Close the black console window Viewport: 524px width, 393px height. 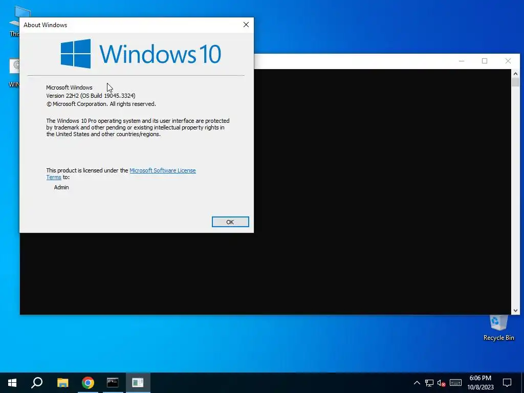[x=508, y=61]
